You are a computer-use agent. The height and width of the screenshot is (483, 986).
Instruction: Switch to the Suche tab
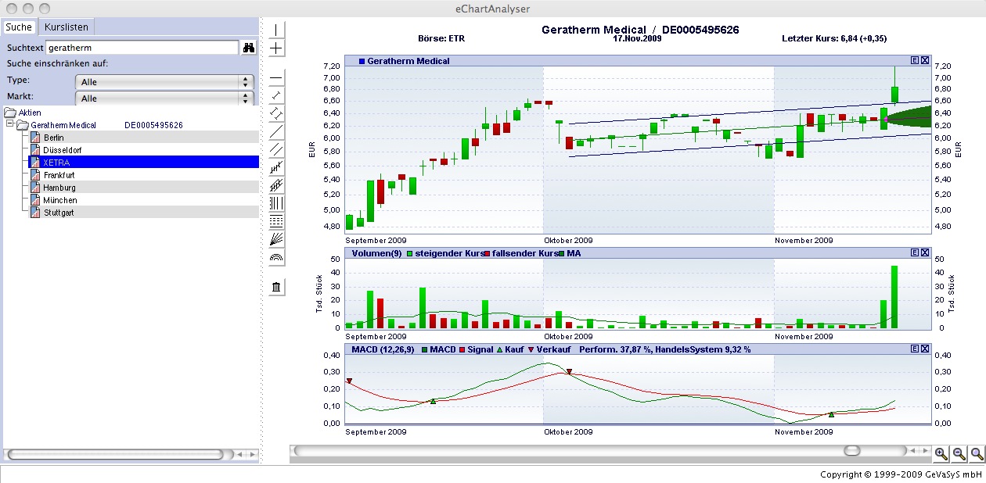coord(20,27)
